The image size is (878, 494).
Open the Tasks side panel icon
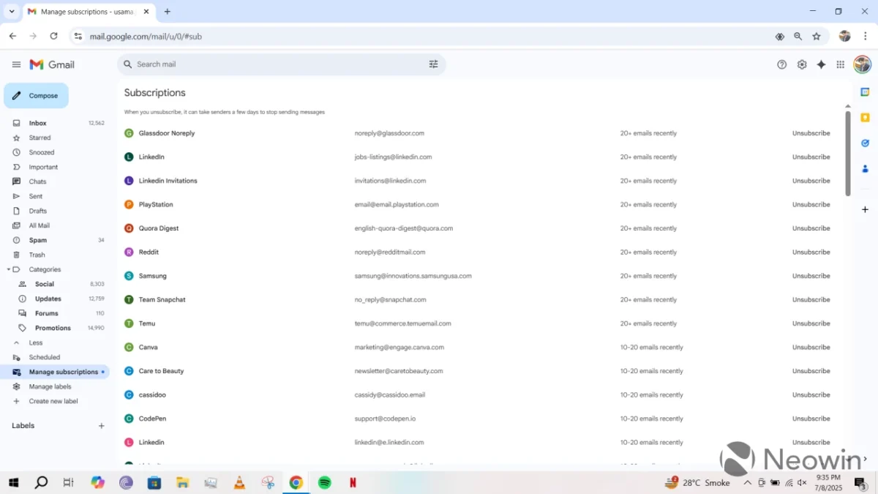[865, 143]
